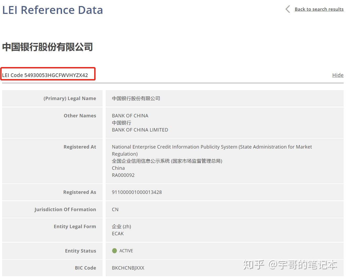The width and height of the screenshot is (346, 279).
Task: Select the BANK OF CHINA LIMITED name
Action: [x=140, y=130]
